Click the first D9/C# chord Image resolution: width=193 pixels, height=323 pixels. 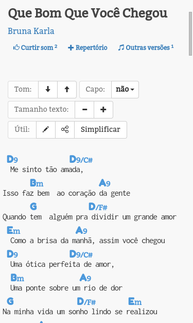click(x=81, y=159)
